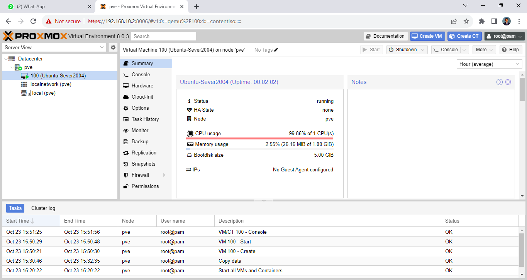Image resolution: width=527 pixels, height=280 pixels.
Task: Select the 'VM 100 - Create' task row
Action: 260,251
